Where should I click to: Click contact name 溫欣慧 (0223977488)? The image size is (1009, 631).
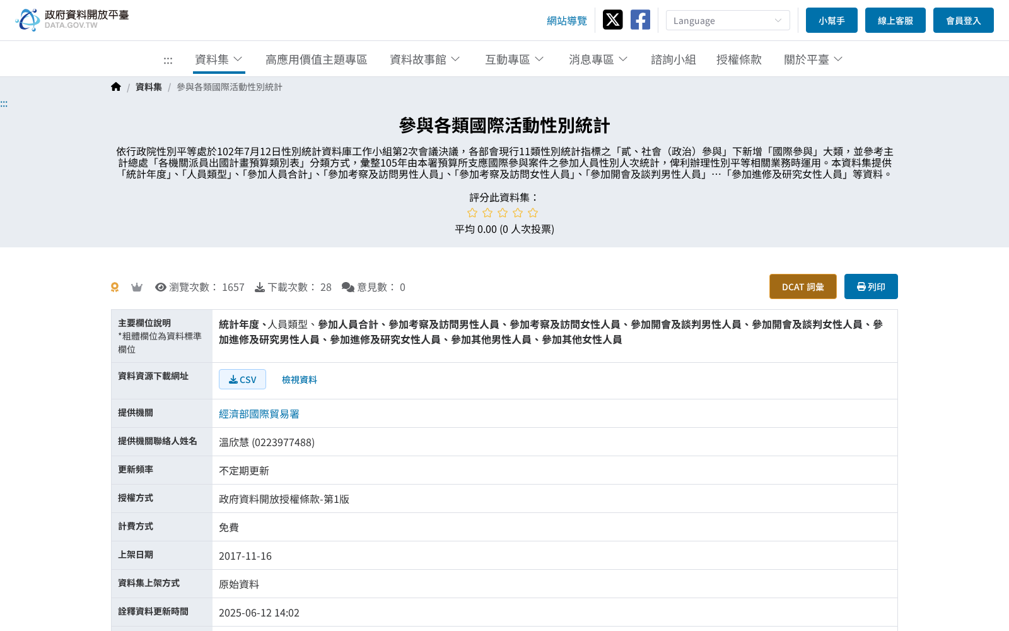[x=267, y=442]
